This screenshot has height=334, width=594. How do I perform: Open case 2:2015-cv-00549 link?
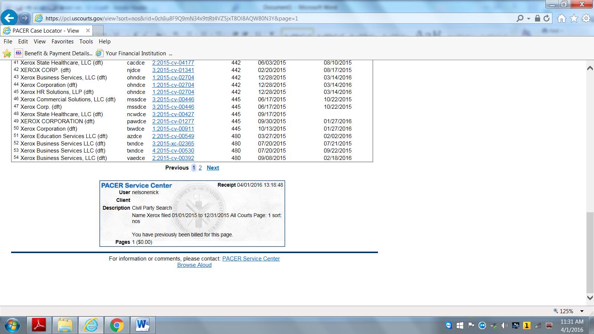[x=173, y=136]
